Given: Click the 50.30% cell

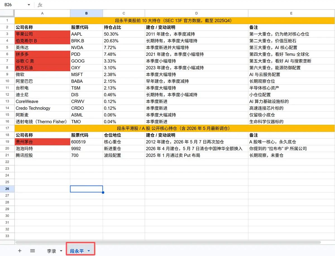Looking at the screenshot, I should tap(124, 34).
